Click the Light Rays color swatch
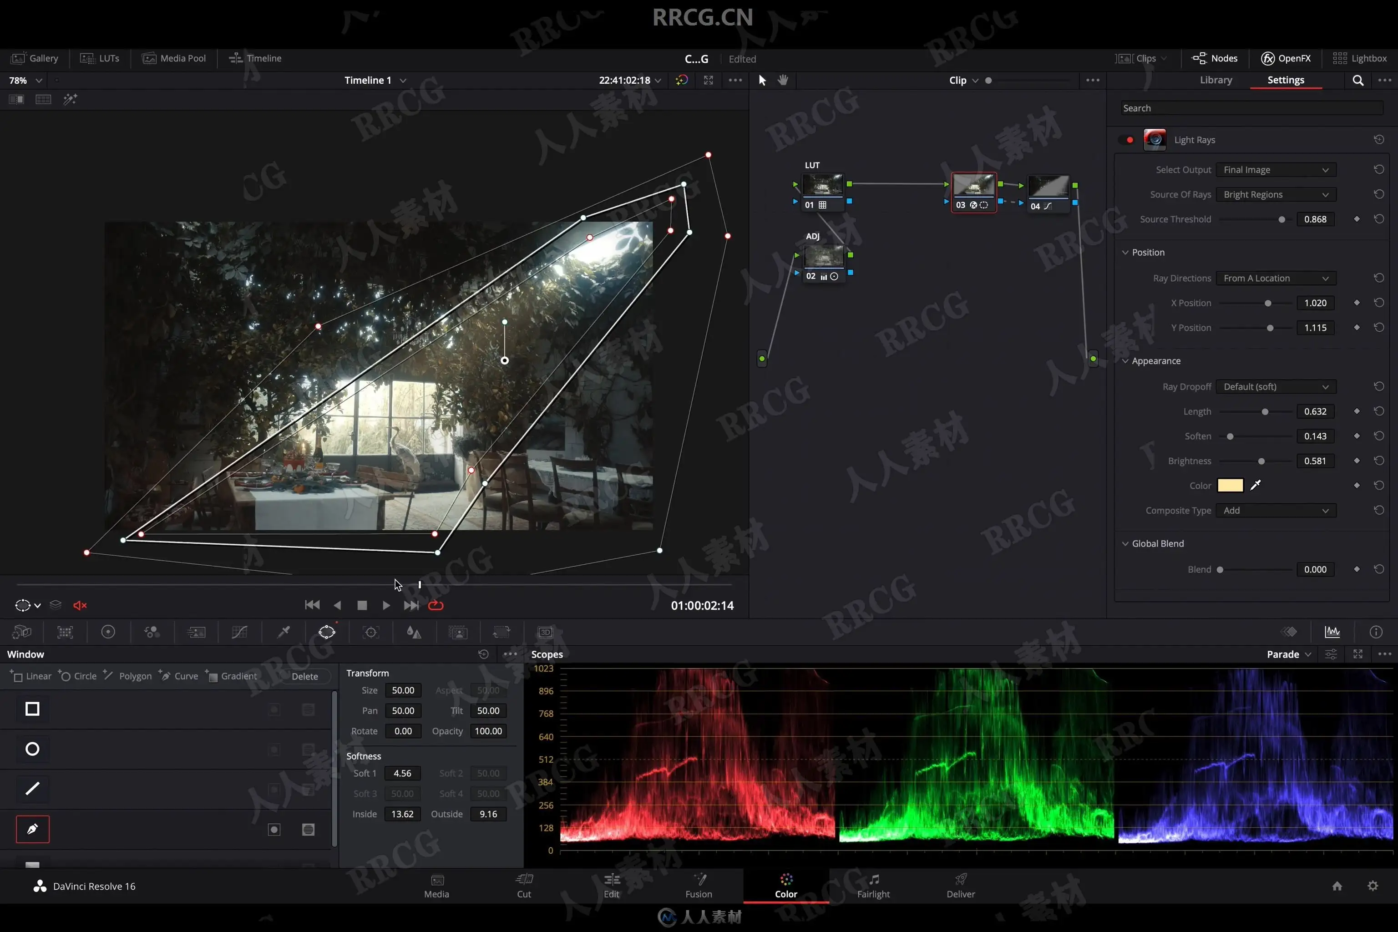This screenshot has height=932, width=1398. click(1230, 486)
